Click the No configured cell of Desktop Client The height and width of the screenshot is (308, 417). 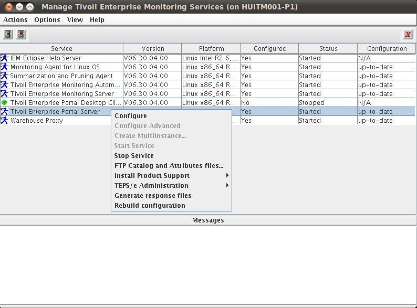coord(269,102)
